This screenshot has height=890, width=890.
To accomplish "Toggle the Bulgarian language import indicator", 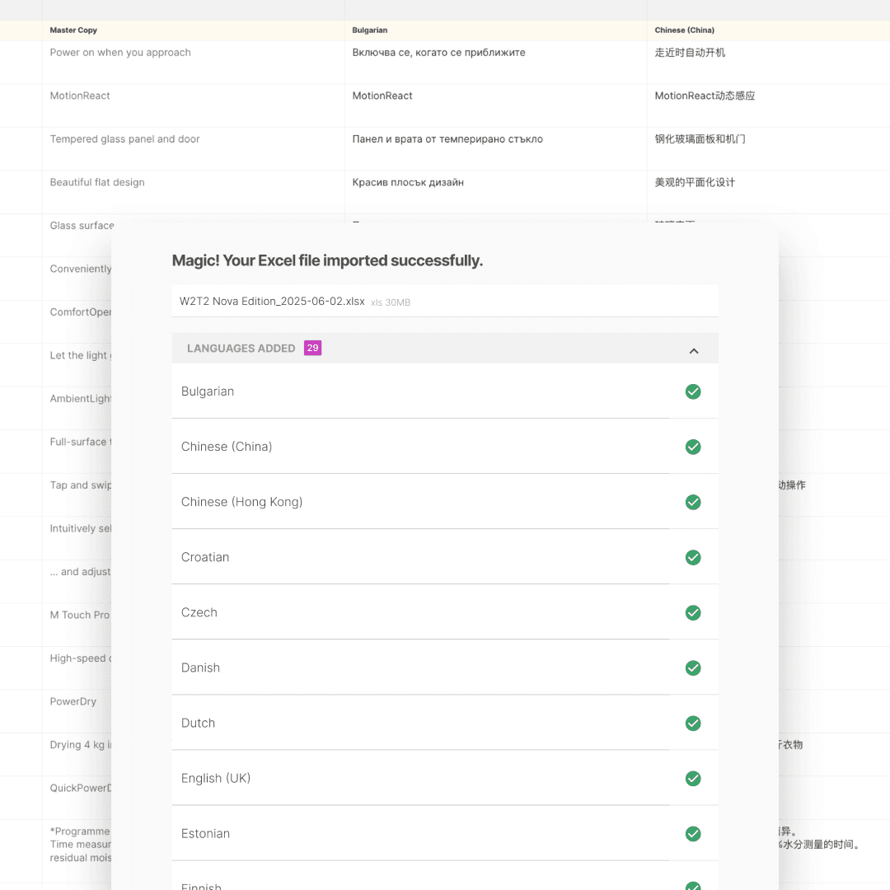I will point(693,391).
